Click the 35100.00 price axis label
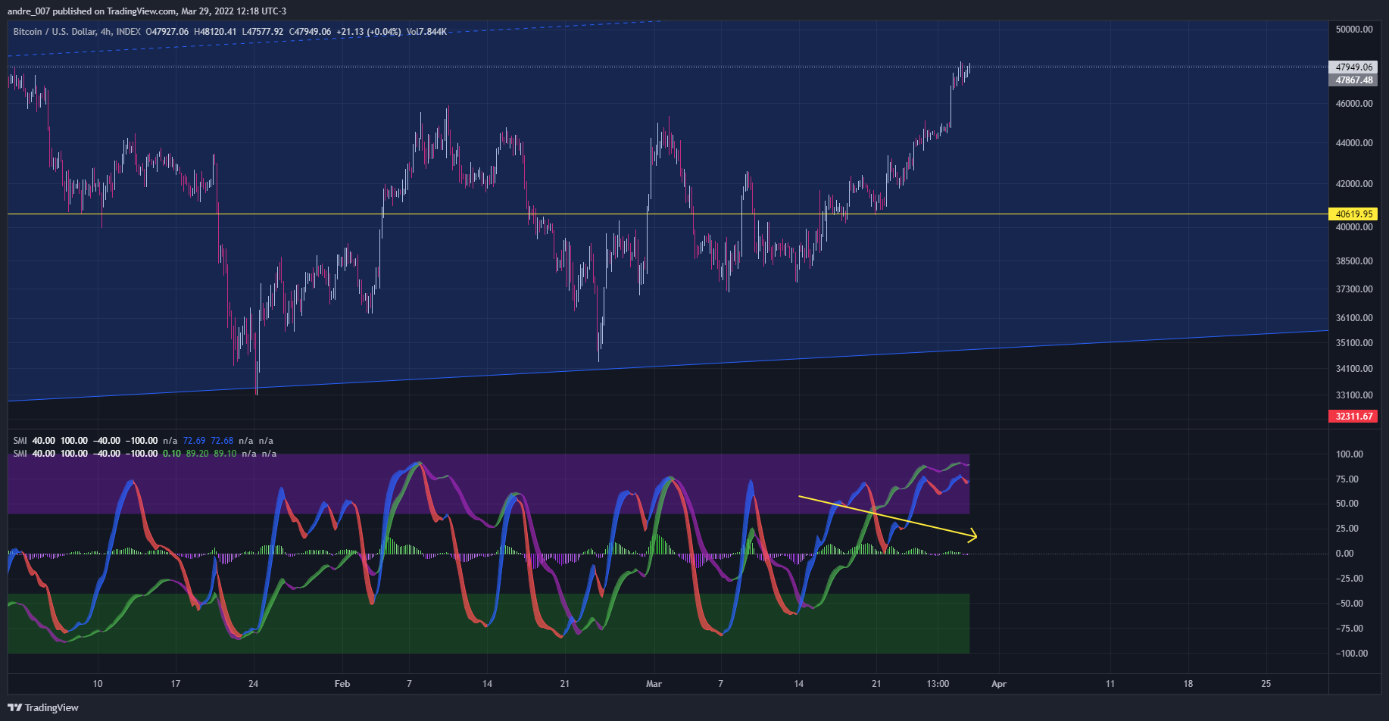This screenshot has width=1389, height=721. tap(1354, 343)
